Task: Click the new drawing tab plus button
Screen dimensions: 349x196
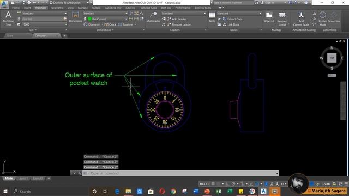Action: (x=64, y=35)
